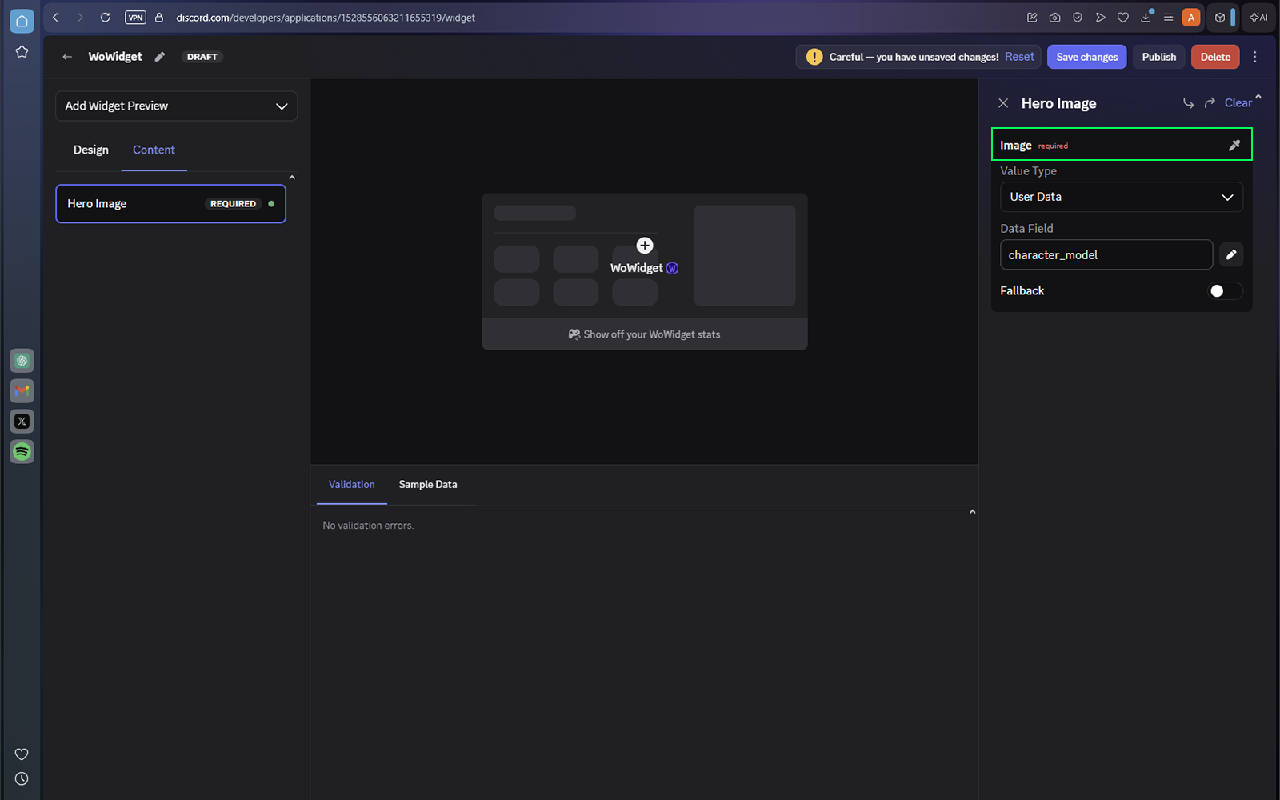
Task: Open the Gmail sidebar shortcut
Action: click(22, 391)
